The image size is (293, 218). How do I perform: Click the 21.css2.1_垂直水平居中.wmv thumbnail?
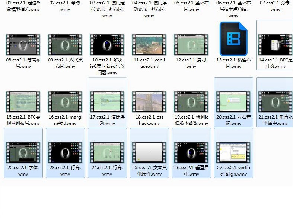tap(276, 102)
